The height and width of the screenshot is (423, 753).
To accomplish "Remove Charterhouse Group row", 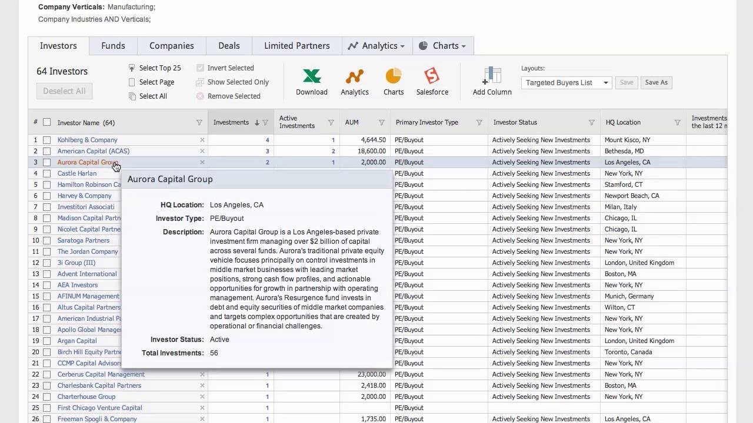I will coord(202,397).
